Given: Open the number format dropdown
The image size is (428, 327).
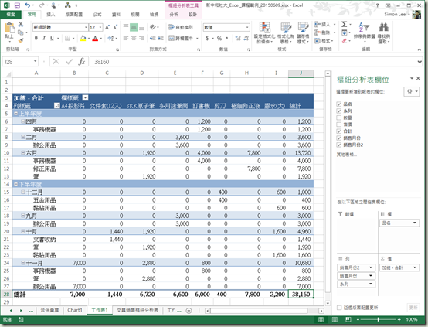Looking at the screenshot, I should point(247,27).
